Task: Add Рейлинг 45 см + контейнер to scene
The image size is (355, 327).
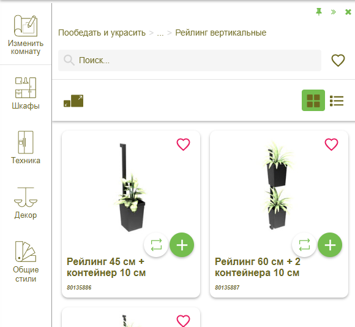Action: [x=182, y=245]
